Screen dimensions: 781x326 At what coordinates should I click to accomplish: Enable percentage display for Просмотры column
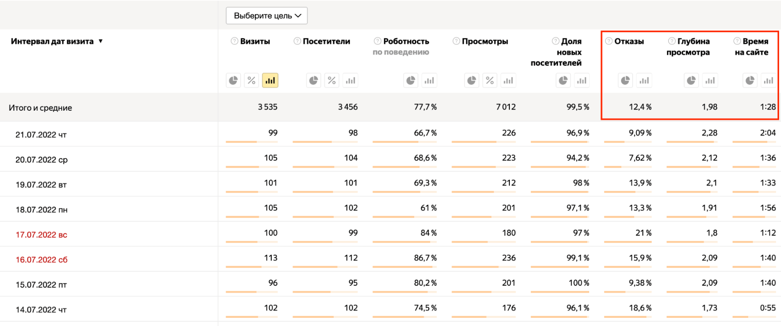click(x=490, y=80)
